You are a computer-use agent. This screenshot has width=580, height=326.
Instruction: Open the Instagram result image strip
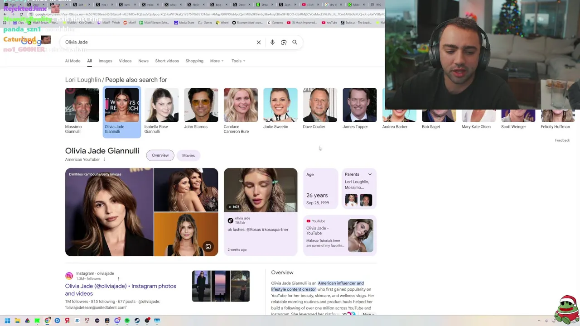click(221, 286)
